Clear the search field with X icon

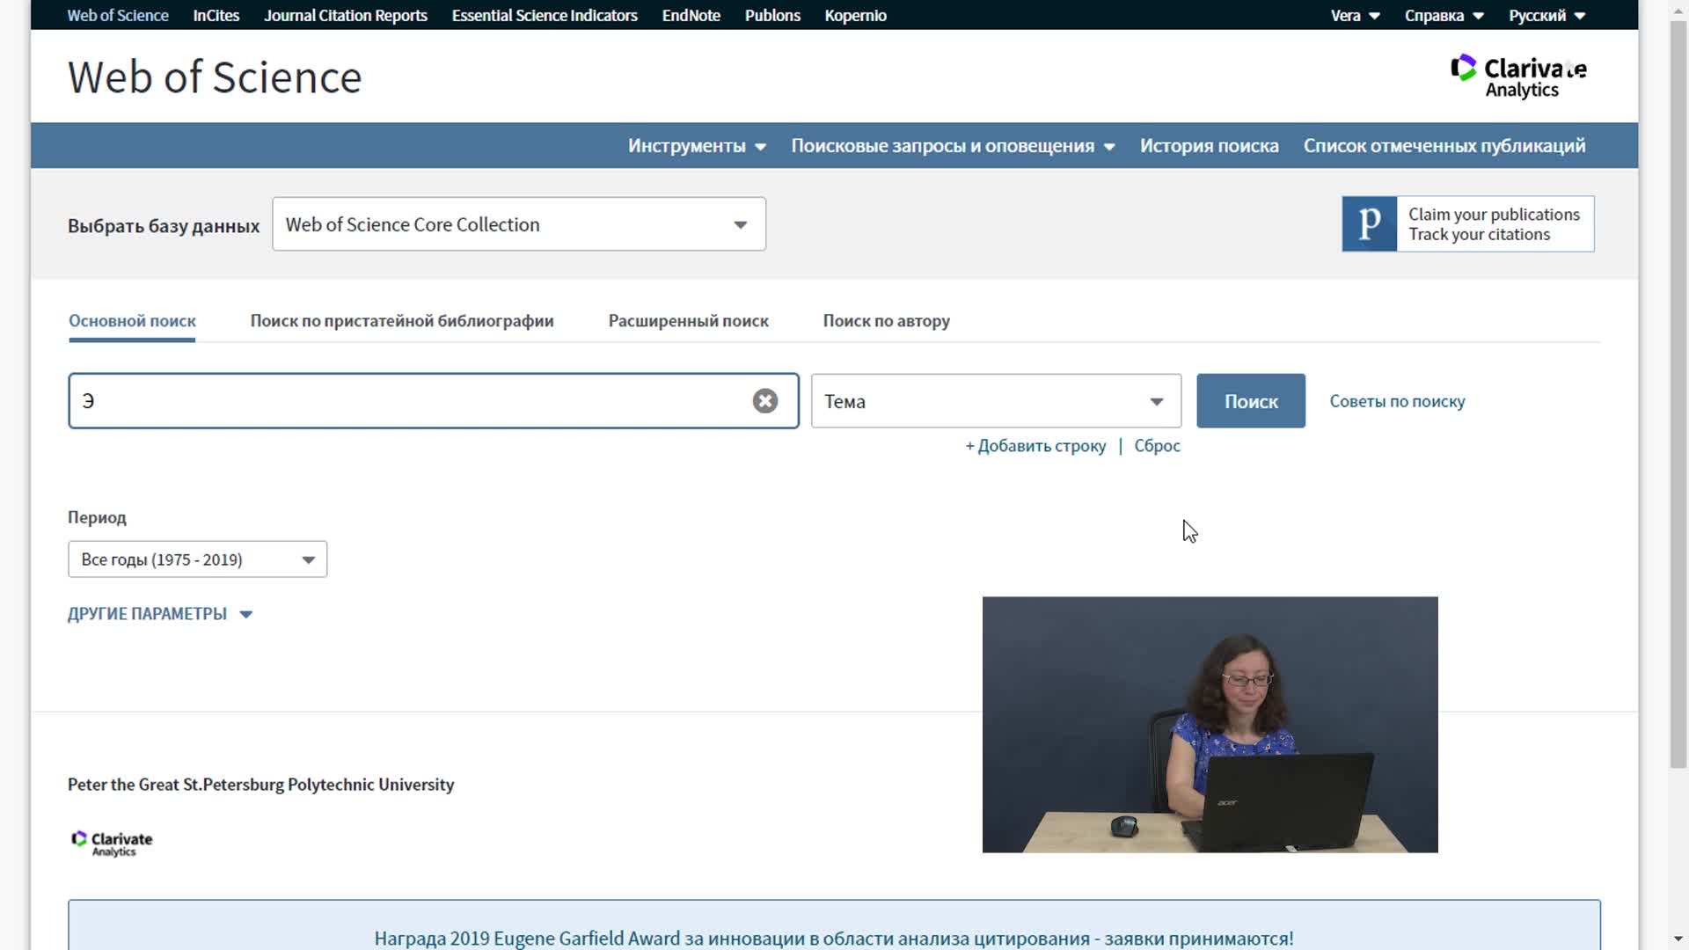pyautogui.click(x=764, y=401)
